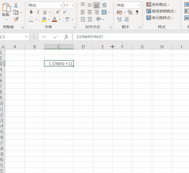Image resolution: width=189 pixels, height=173 pixels.
Task: Apply percent style
Action: click(130, 12)
